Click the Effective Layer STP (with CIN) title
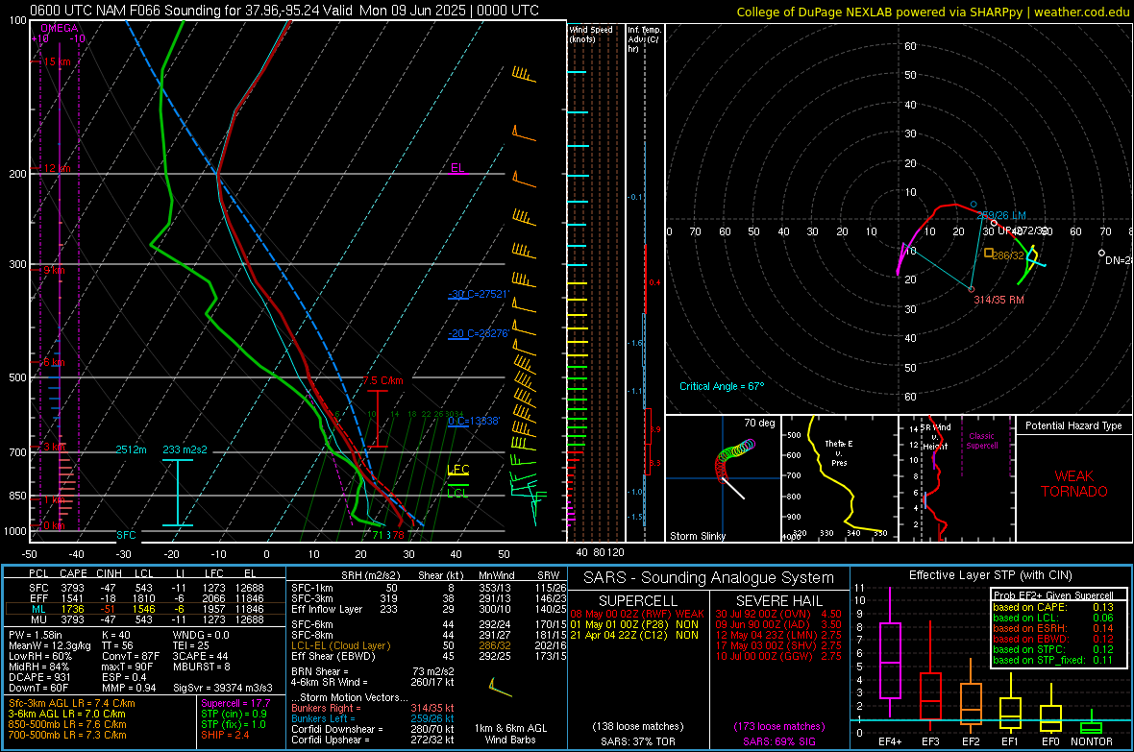 pos(990,575)
